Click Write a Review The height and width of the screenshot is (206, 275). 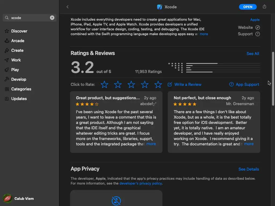point(188,84)
